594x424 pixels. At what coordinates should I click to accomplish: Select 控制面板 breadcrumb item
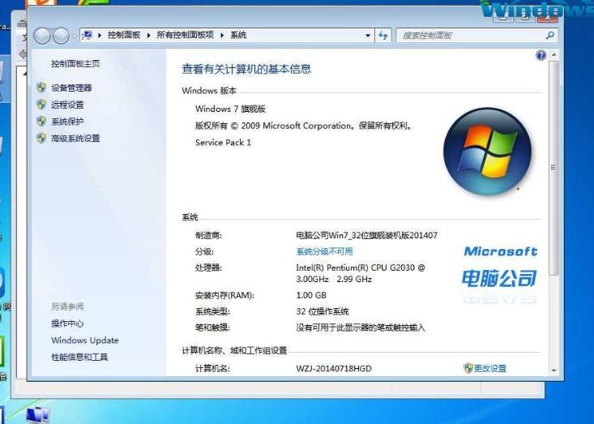click(124, 35)
